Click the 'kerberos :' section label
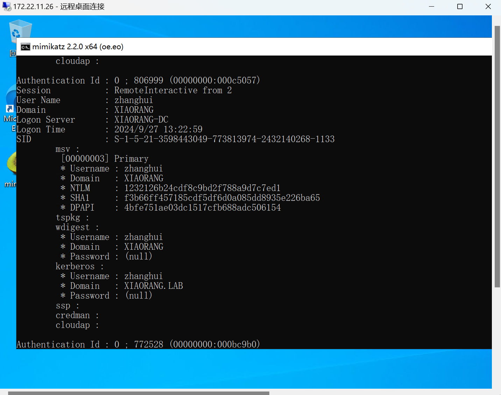Image resolution: width=501 pixels, height=395 pixels. [79, 266]
